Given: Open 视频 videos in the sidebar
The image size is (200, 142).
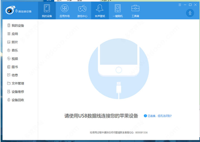Looking at the screenshot, I should click(x=13, y=59).
